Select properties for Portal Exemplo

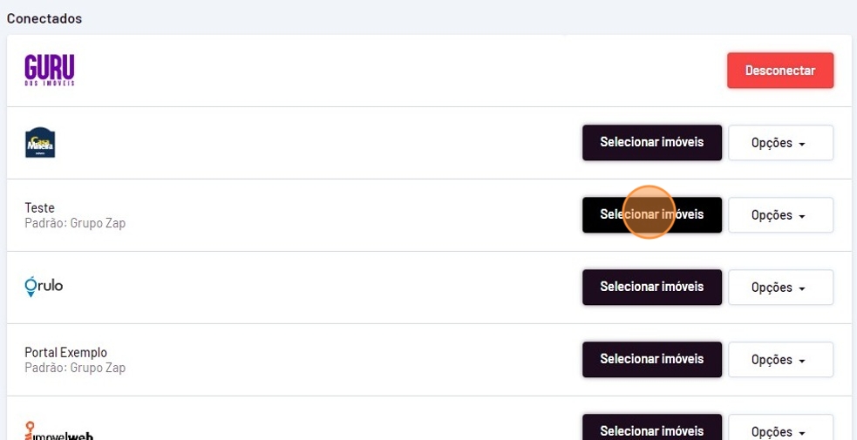coord(651,360)
